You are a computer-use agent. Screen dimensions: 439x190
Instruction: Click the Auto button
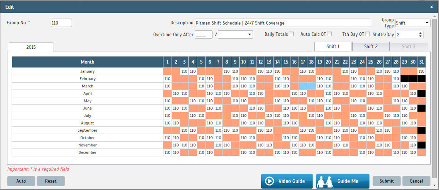click(21, 181)
